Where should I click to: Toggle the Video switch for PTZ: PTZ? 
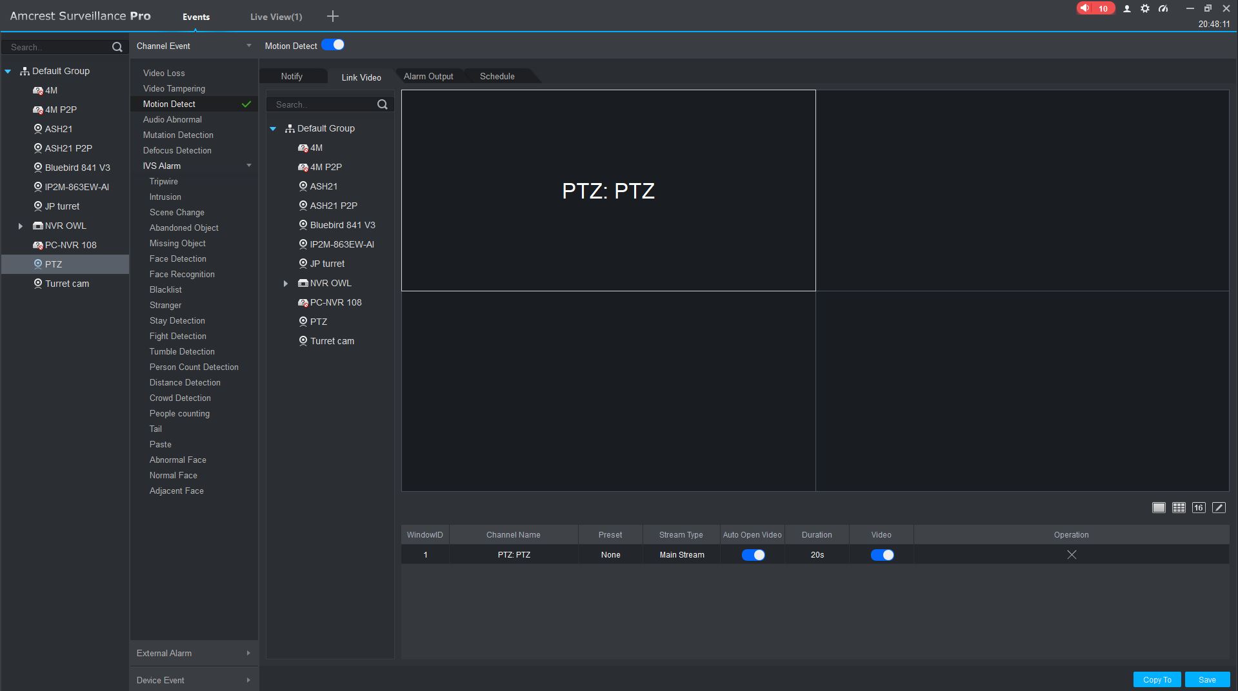point(882,555)
